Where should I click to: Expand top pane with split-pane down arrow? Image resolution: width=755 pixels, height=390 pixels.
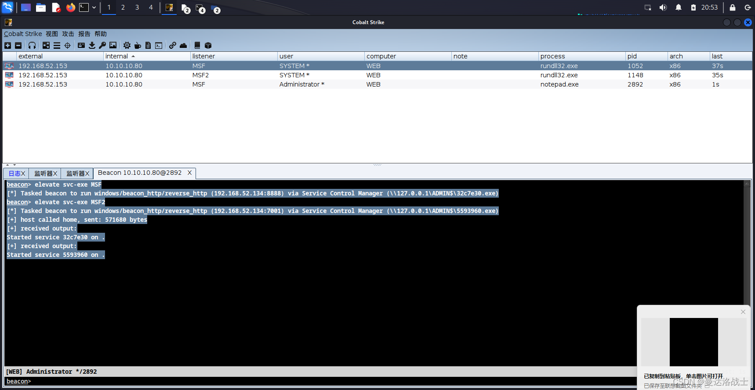(x=15, y=165)
